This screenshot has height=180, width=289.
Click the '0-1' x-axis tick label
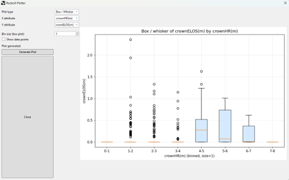pos(107,151)
